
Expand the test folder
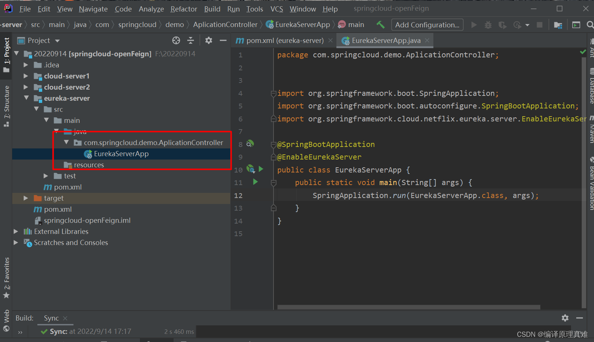[x=46, y=176]
